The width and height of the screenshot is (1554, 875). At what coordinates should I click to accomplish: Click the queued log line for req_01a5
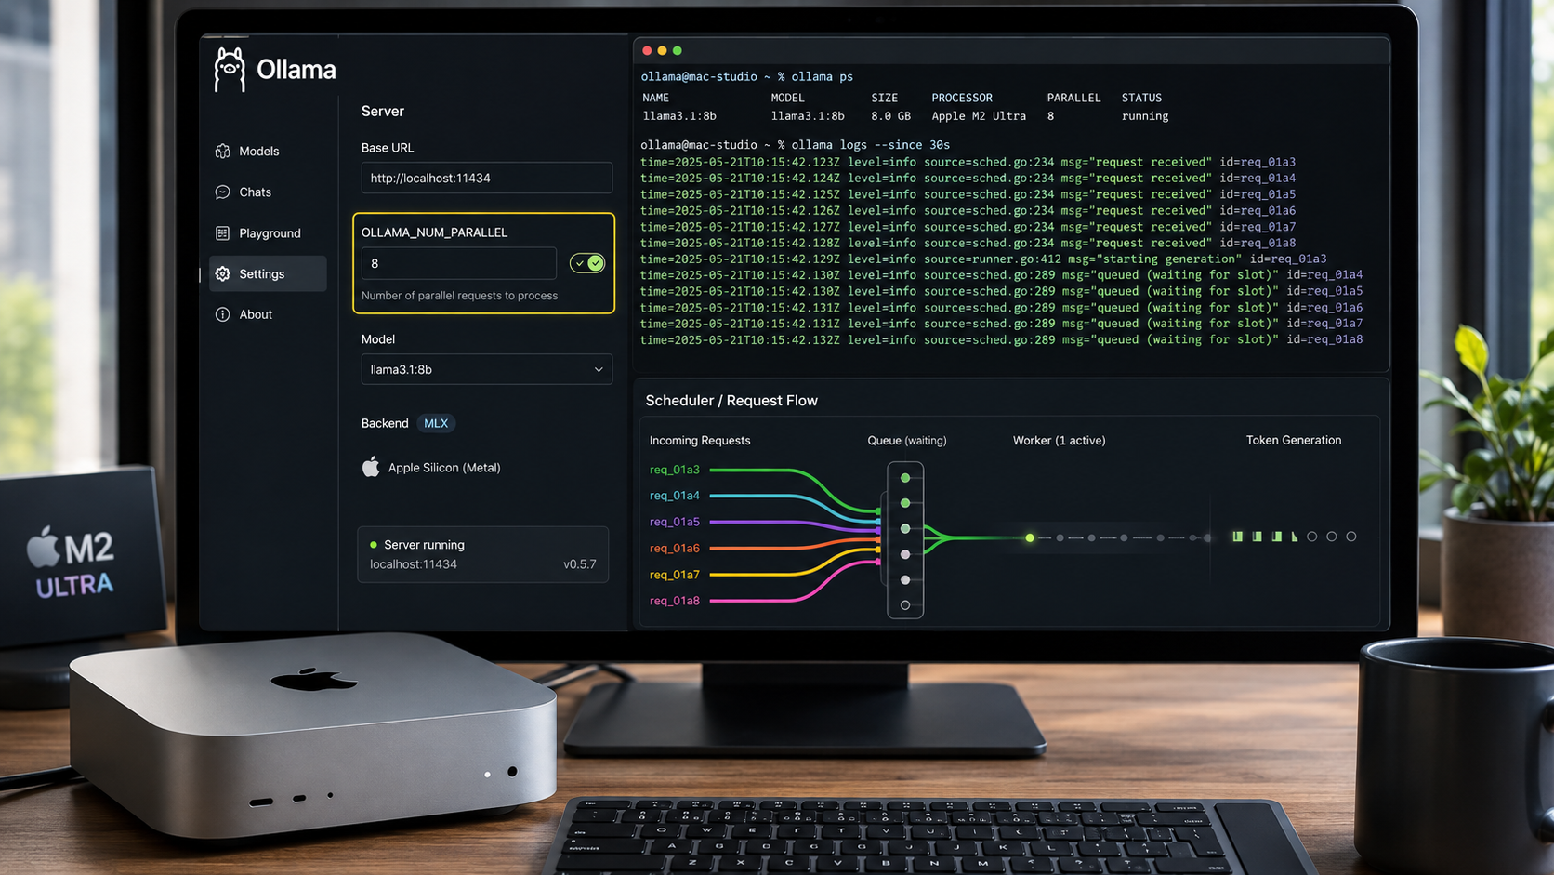click(1002, 291)
